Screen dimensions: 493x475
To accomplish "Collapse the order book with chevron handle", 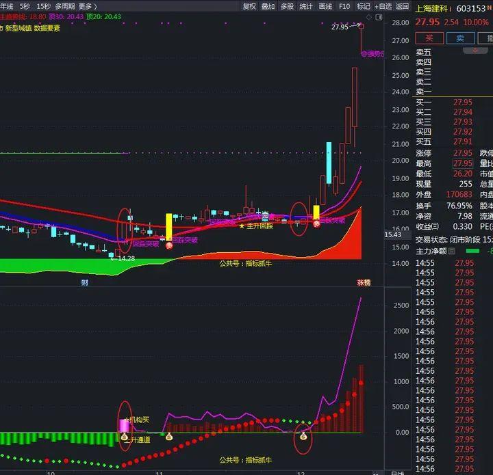I will pyautogui.click(x=475, y=51).
